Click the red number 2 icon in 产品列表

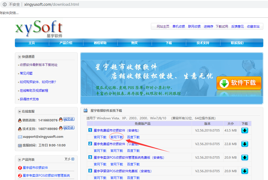20,176
